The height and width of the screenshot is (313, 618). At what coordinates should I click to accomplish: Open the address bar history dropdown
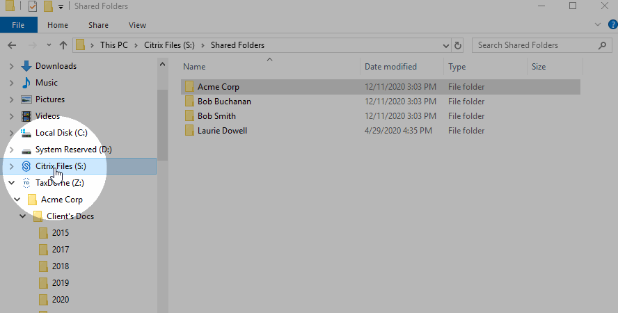tap(446, 45)
